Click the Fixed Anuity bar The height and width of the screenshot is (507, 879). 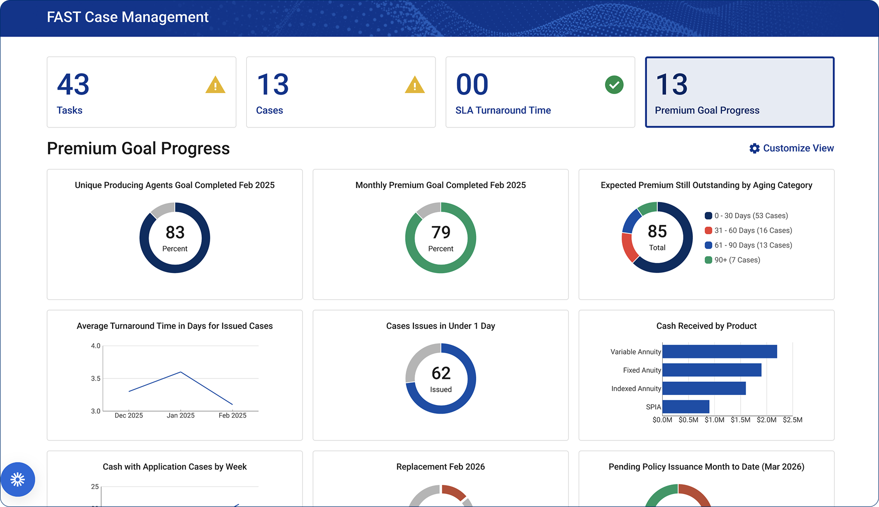coord(712,370)
